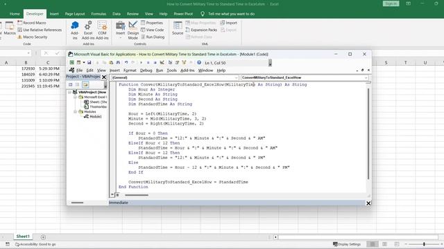Switch to the Power Pivot tab
Screen dimensions: 444x249
point(183,14)
